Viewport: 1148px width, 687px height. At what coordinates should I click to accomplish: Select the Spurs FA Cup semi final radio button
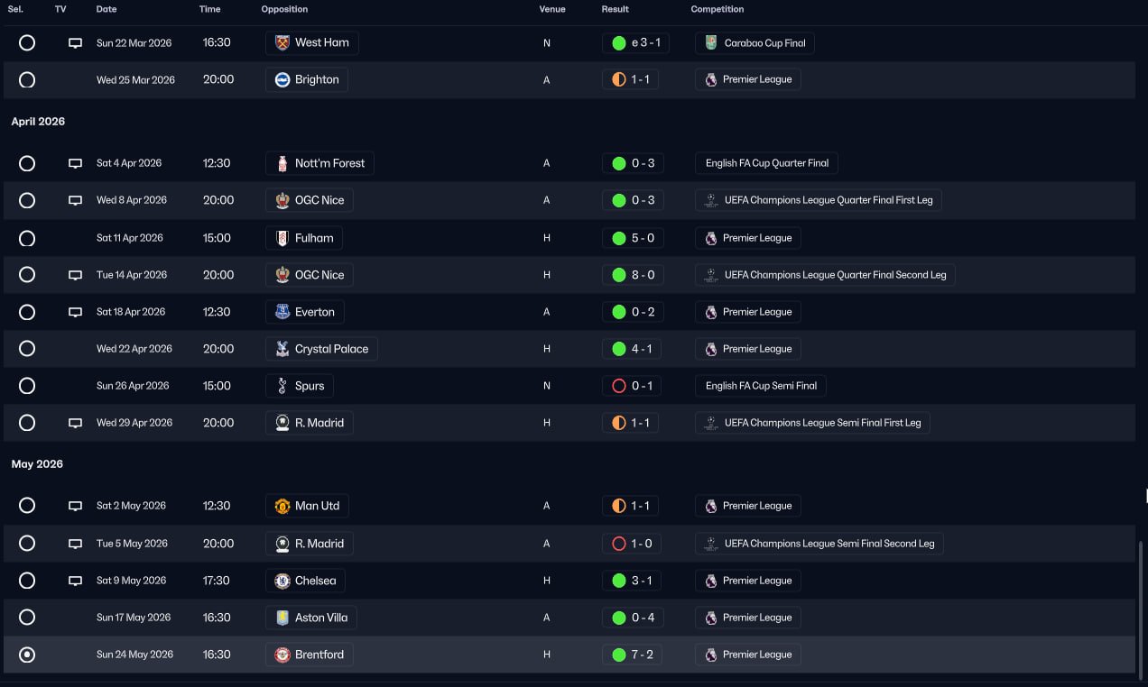coord(27,386)
